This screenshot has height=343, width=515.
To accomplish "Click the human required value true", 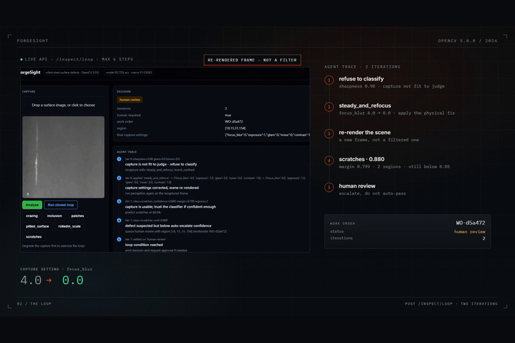I will click(228, 115).
